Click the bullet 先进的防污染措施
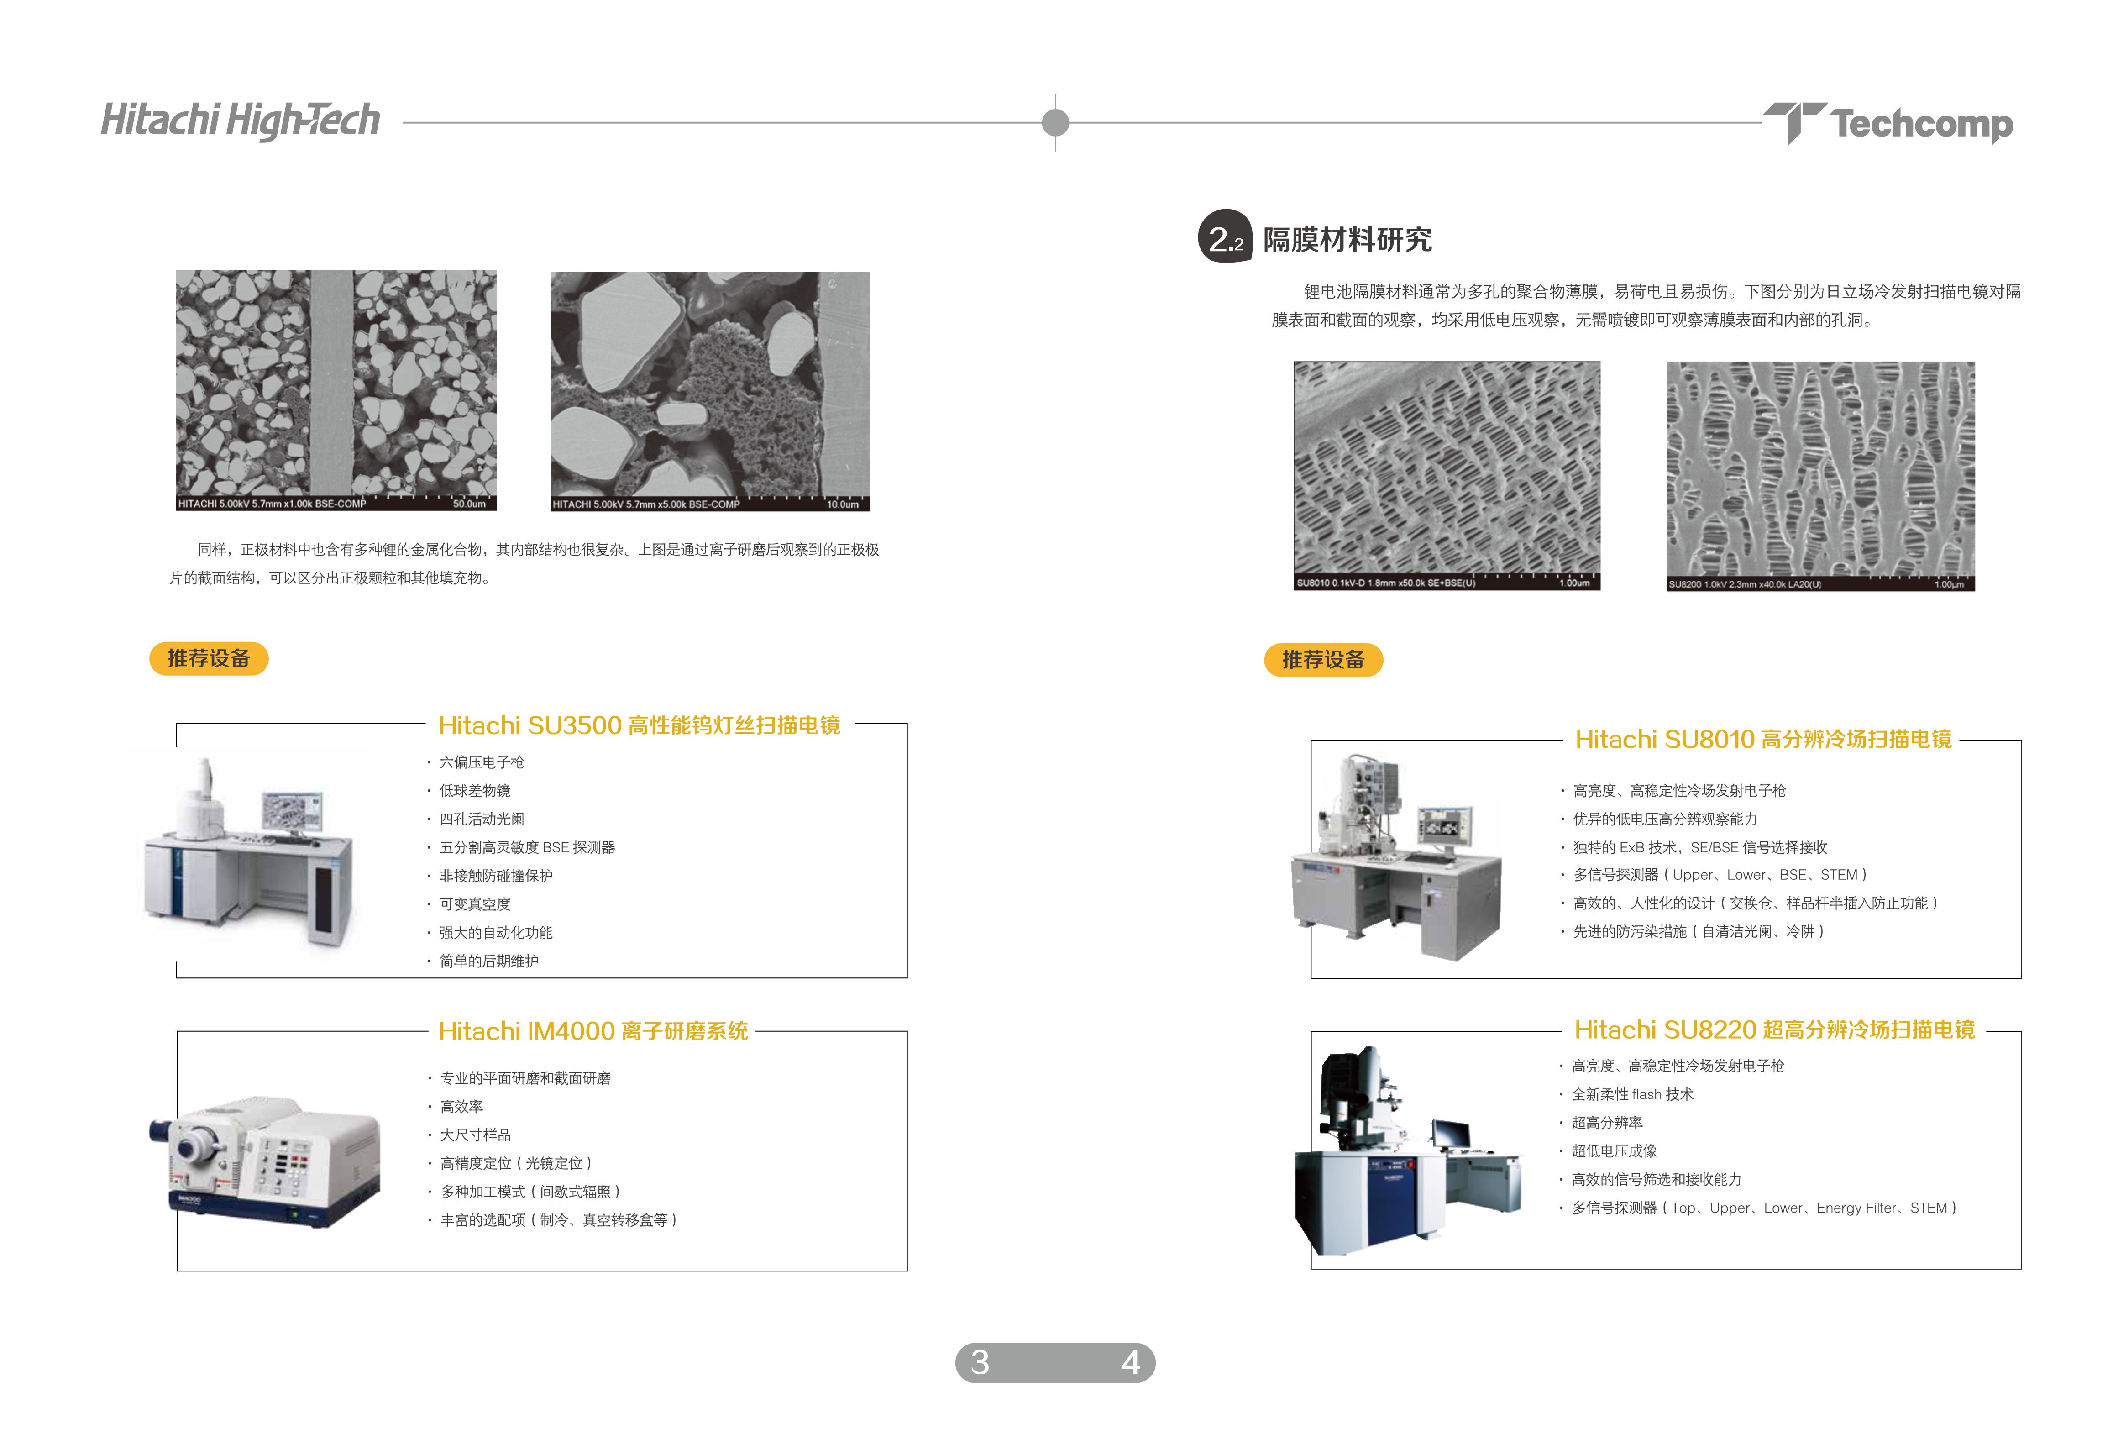This screenshot has width=2113, height=1434. pyautogui.click(x=1693, y=931)
